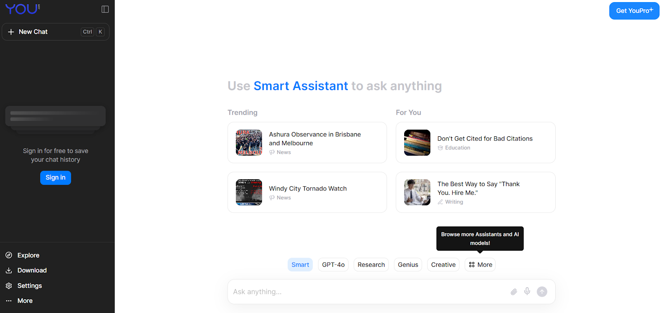
Task: Click Get YouPro+ button
Action: (x=634, y=11)
